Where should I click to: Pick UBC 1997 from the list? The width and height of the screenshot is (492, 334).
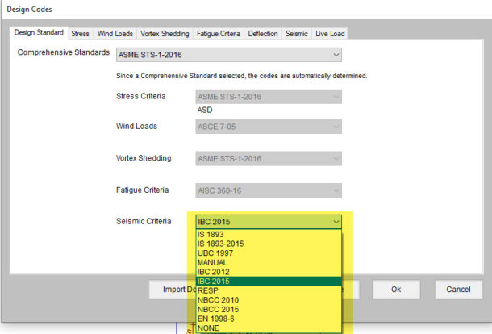[x=215, y=253]
